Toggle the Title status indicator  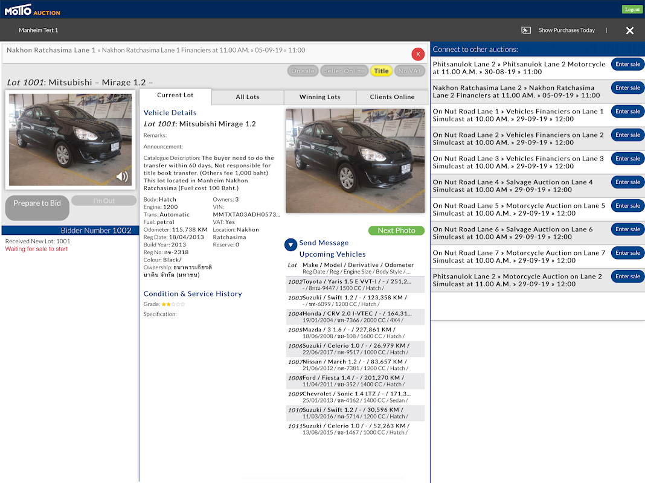(381, 71)
